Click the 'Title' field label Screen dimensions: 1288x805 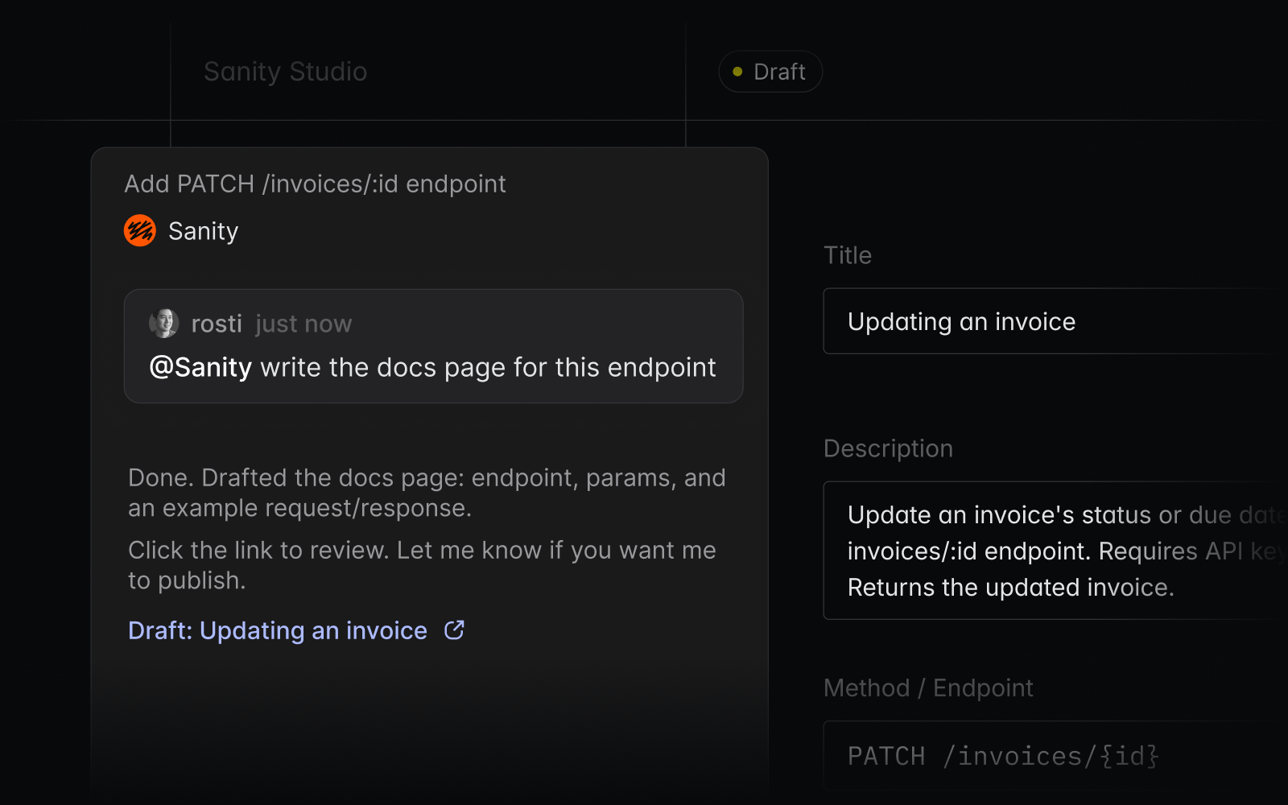pos(848,255)
